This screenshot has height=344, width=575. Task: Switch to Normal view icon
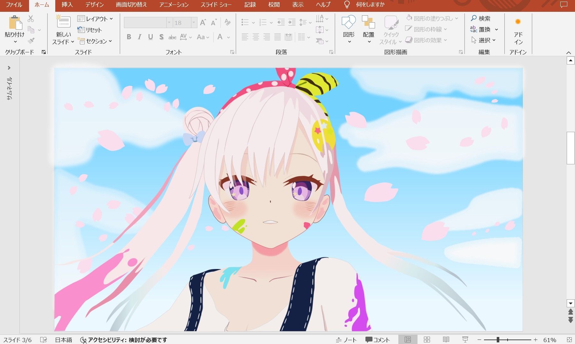[x=408, y=340]
